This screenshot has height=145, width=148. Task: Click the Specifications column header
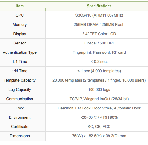(x=99, y=6)
